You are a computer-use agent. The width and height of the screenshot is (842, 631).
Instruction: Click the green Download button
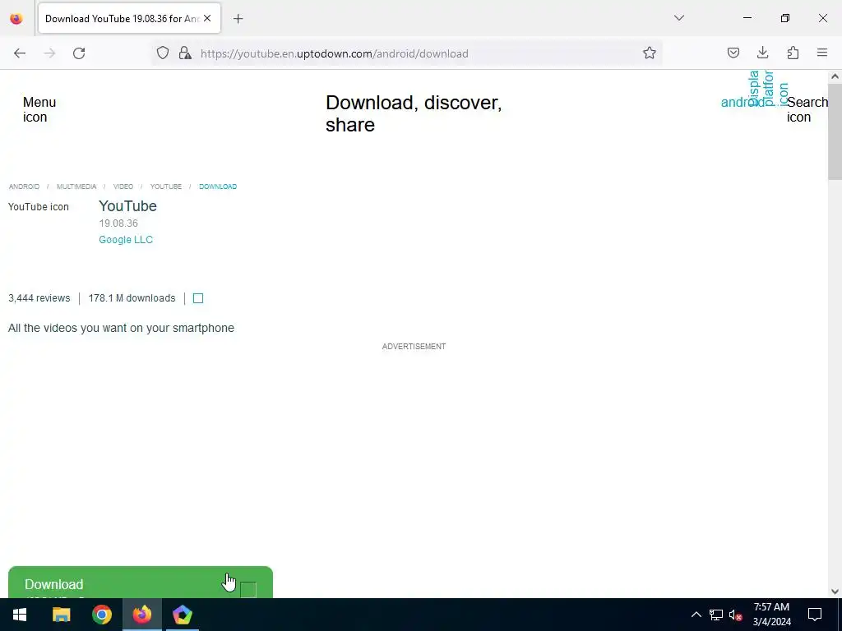tap(141, 583)
